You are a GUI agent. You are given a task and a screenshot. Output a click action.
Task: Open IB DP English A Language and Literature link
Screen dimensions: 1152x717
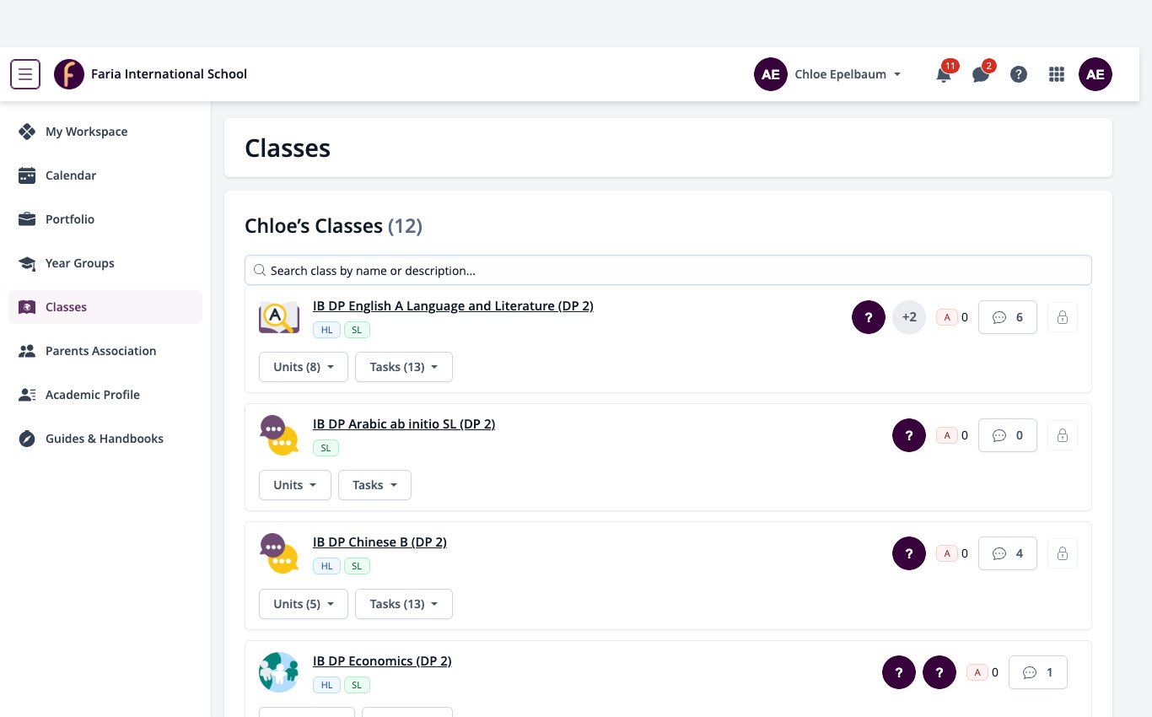(453, 305)
